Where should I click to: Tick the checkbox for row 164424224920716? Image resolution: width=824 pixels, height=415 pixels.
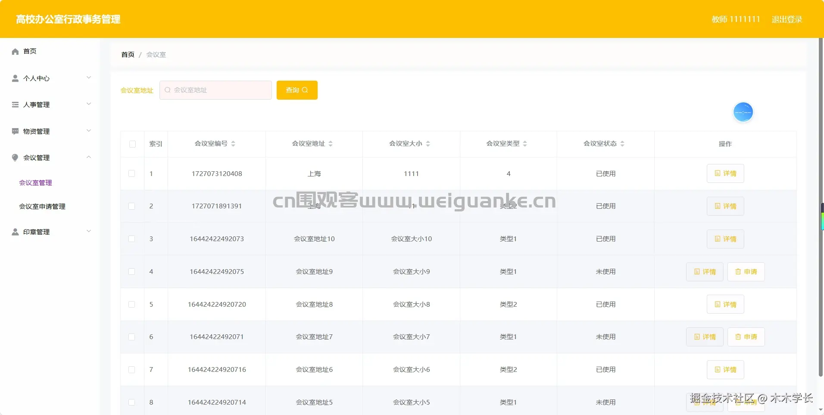tap(132, 370)
